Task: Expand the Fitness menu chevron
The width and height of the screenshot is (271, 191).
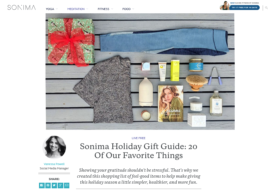Action: pos(112,9)
